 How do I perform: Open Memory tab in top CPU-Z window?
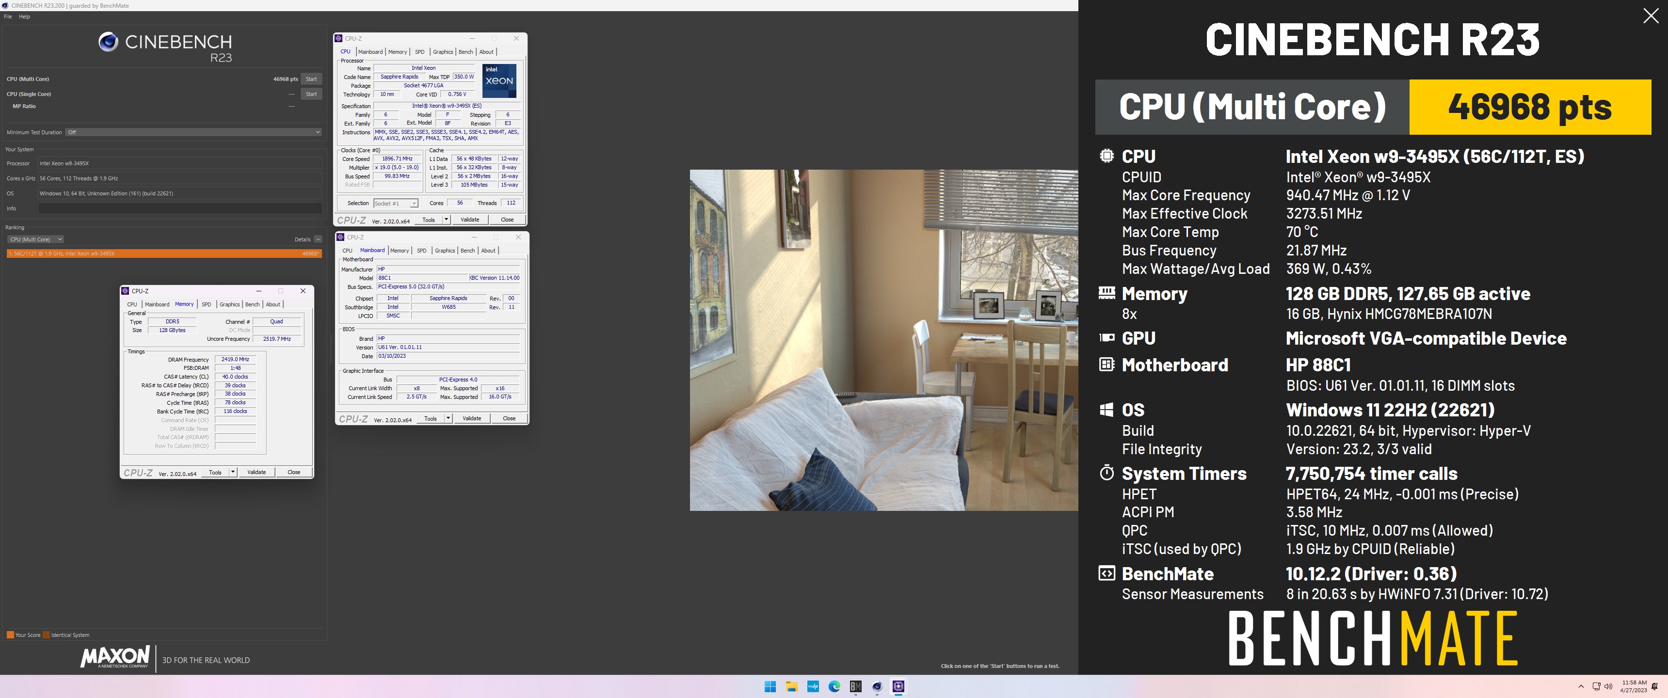(x=398, y=52)
